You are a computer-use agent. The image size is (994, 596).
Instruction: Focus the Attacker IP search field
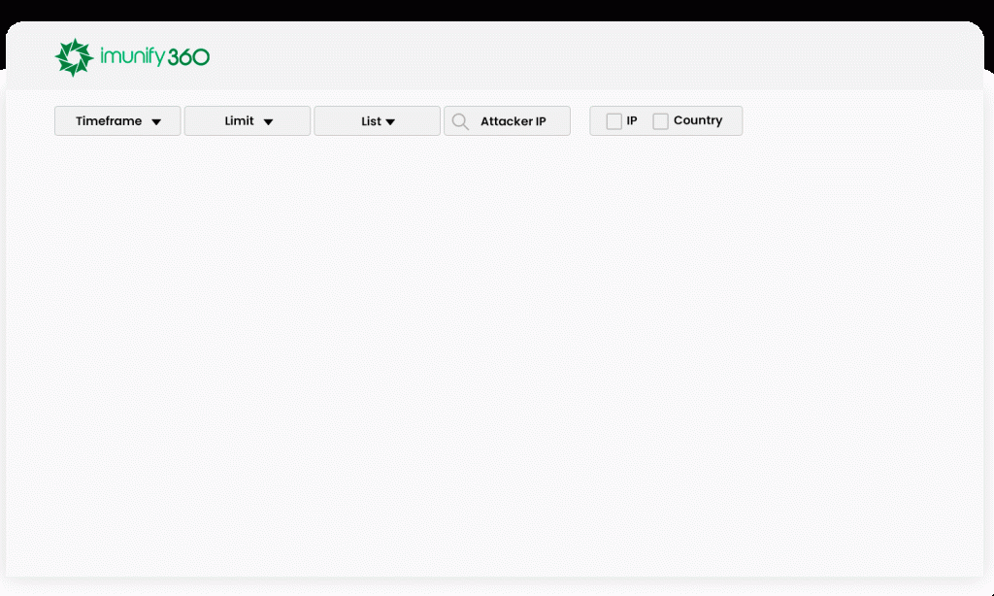pyautogui.click(x=513, y=121)
